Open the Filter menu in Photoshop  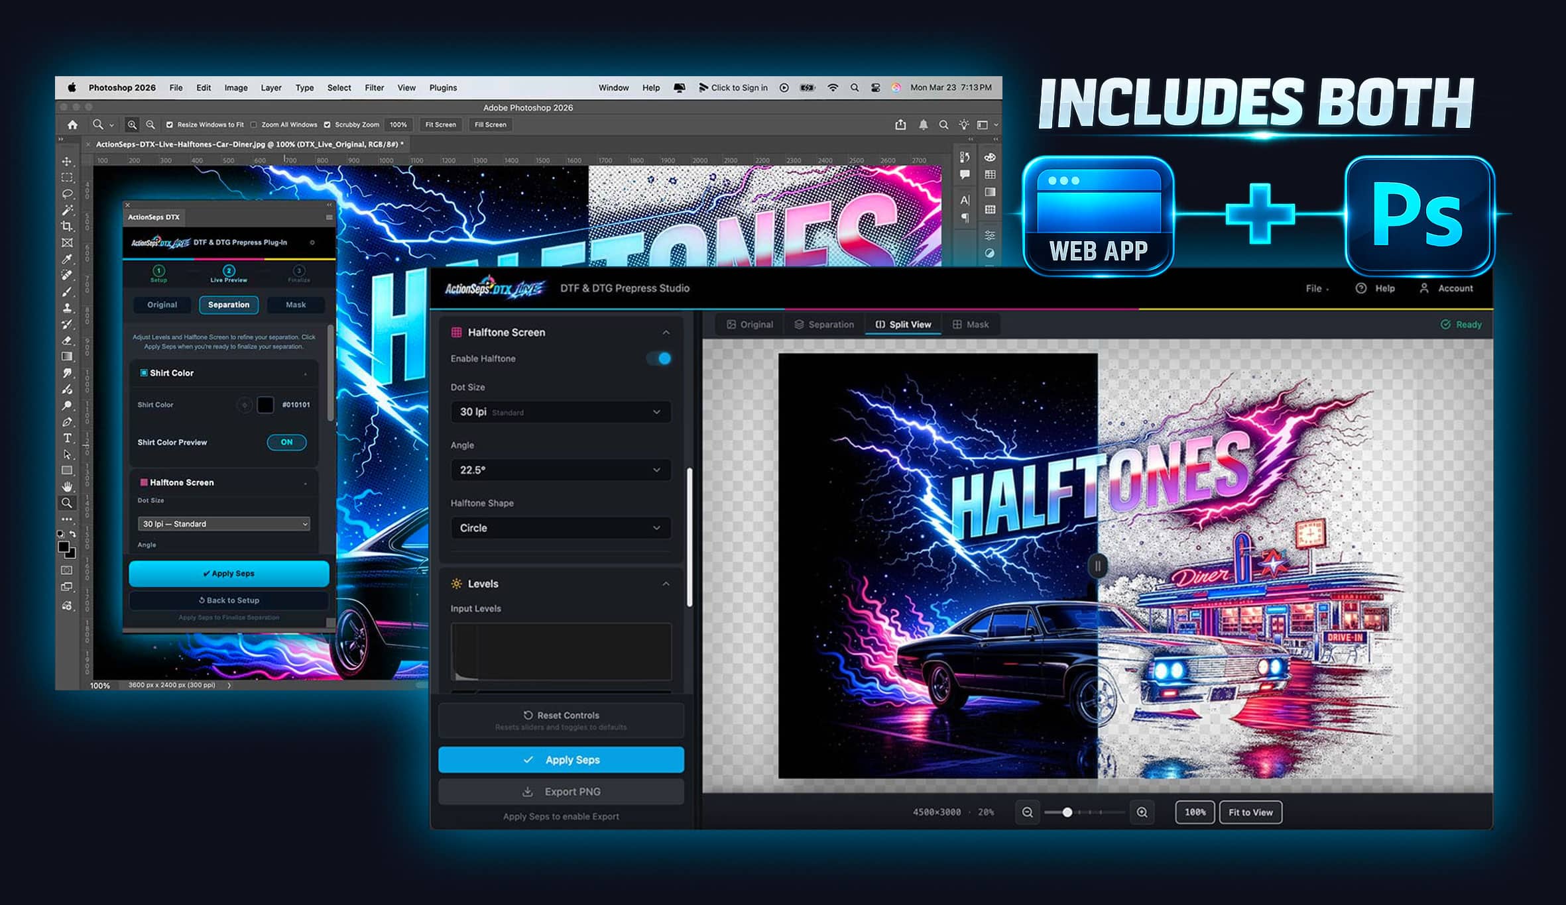tap(374, 87)
